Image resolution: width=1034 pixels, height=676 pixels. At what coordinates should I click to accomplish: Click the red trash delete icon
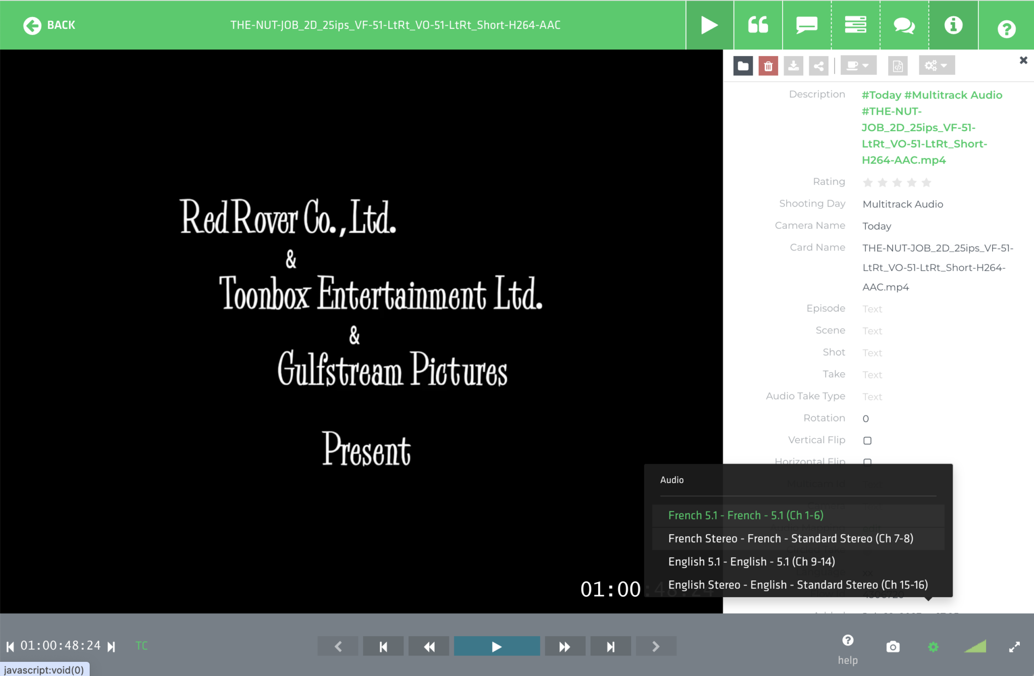point(767,65)
